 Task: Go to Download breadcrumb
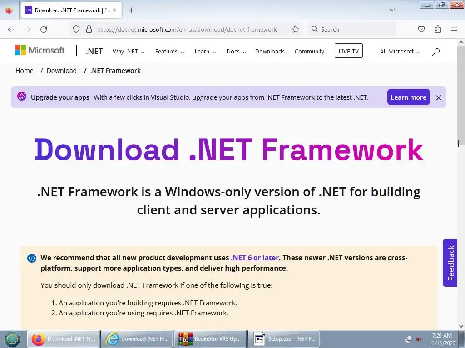[x=62, y=71]
